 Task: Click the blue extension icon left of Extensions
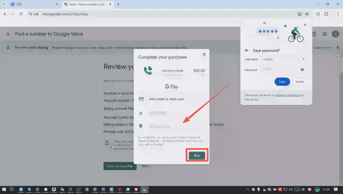tap(318, 14)
